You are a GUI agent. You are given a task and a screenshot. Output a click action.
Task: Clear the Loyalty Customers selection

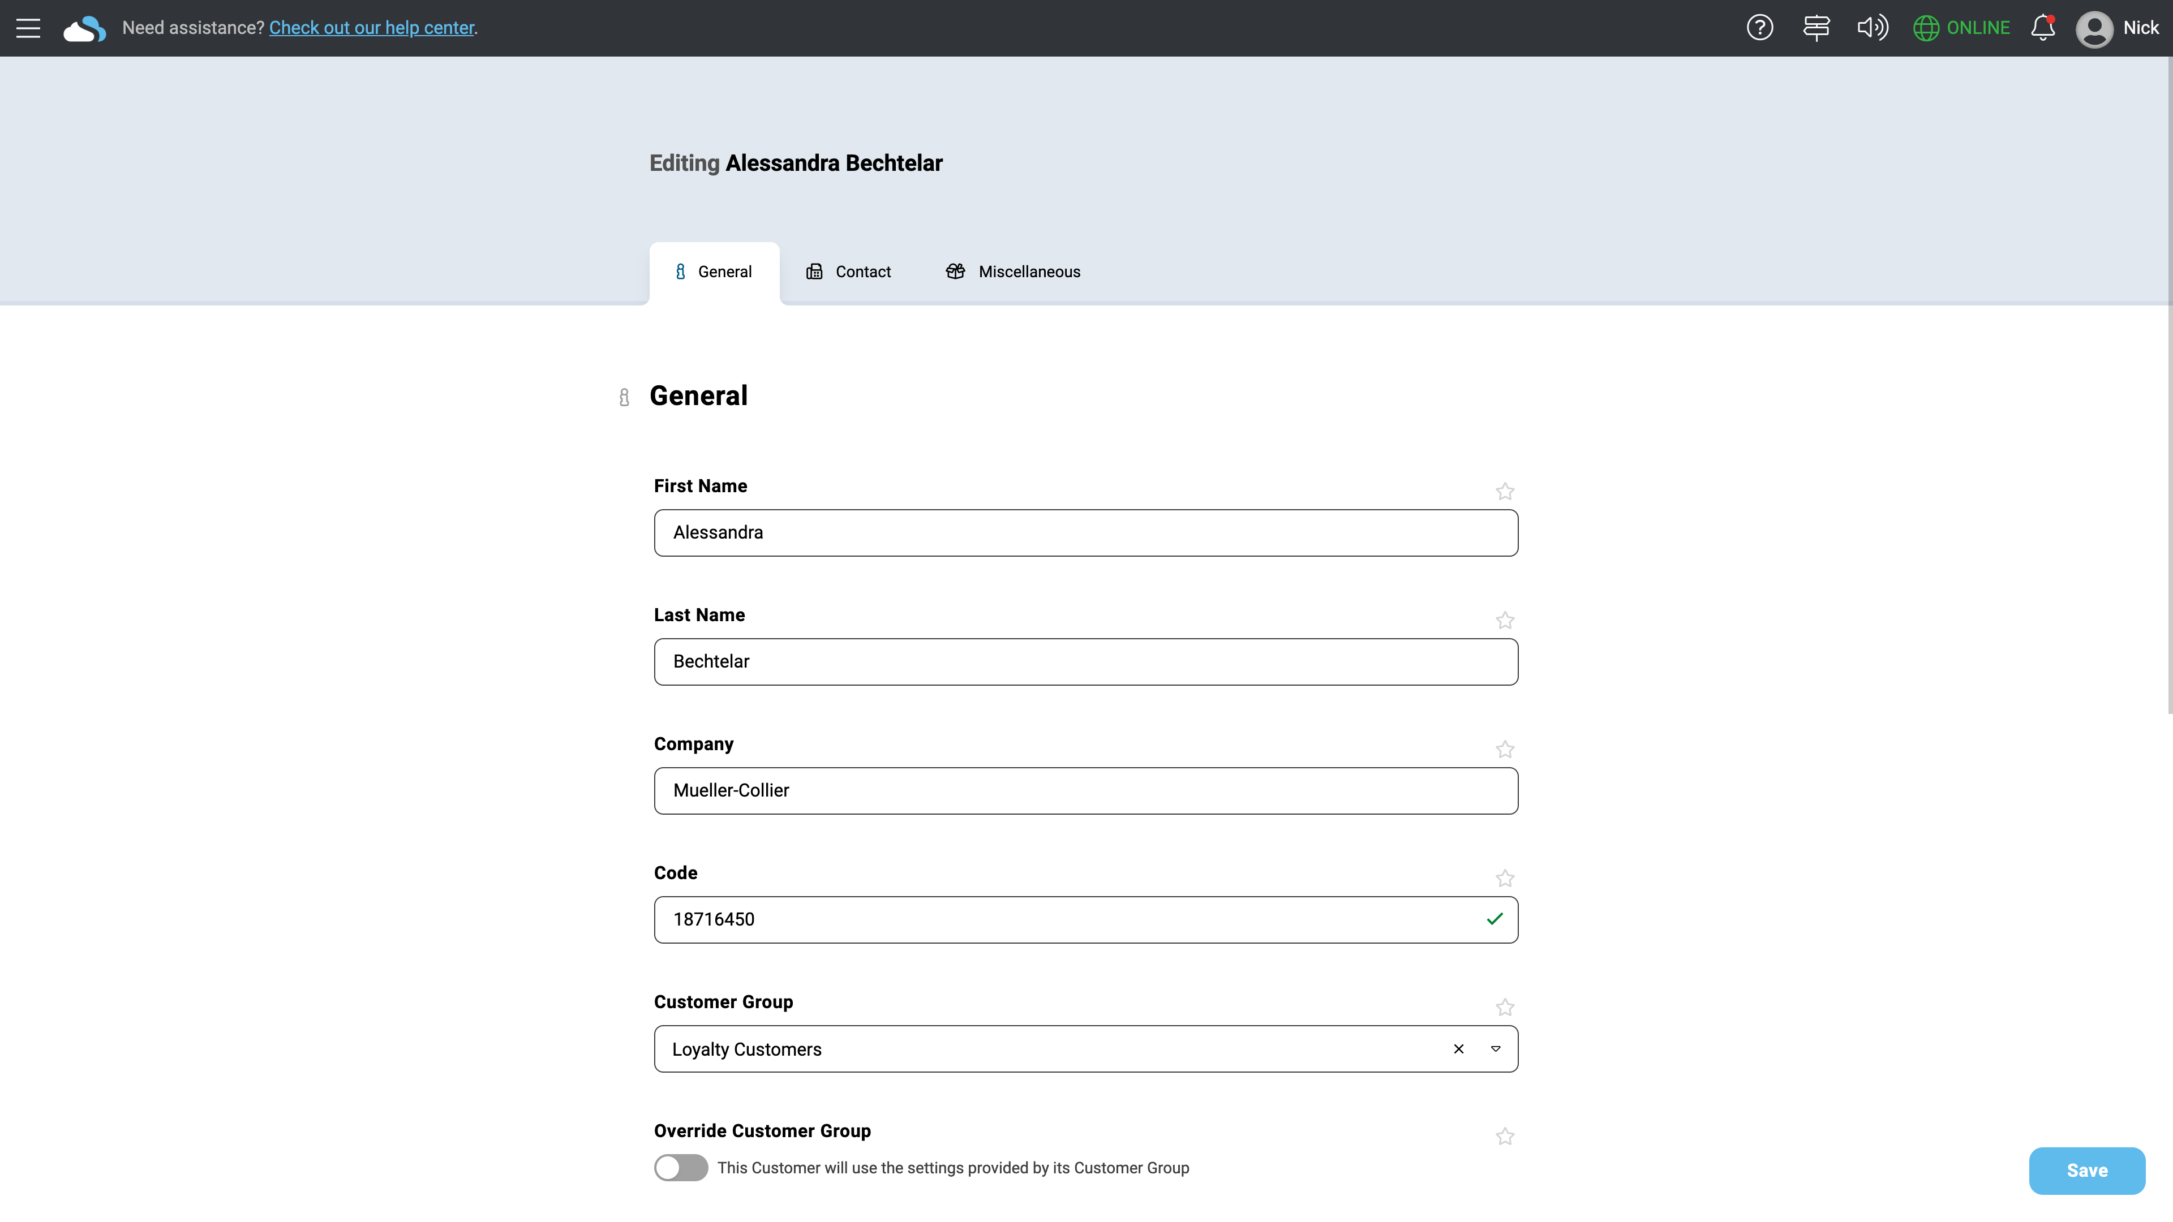coord(1458,1048)
